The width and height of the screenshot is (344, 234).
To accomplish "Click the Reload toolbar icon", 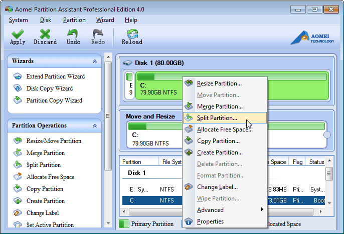I will point(132,34).
